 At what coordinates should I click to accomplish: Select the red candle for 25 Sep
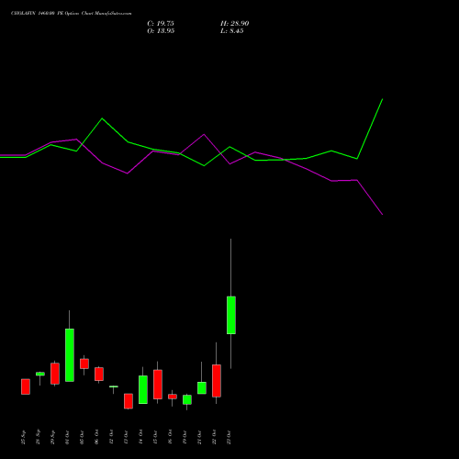click(x=26, y=386)
